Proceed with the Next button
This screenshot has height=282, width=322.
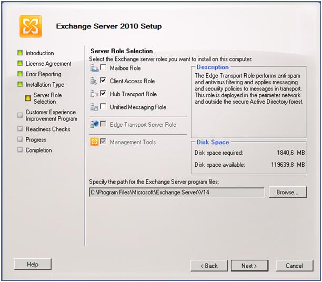(x=249, y=266)
